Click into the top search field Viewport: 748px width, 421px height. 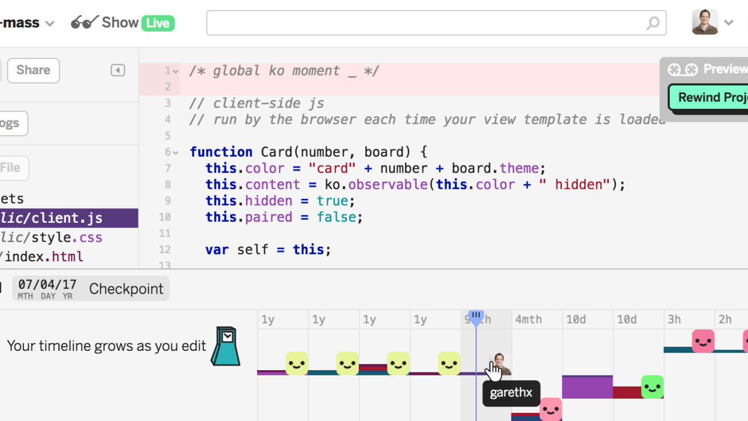click(427, 23)
